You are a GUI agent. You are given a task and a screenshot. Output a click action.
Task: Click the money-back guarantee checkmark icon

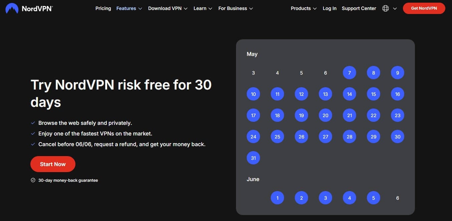point(33,180)
